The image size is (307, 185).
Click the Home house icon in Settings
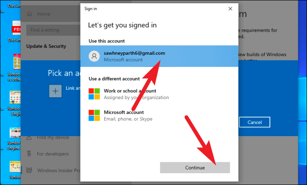coord(30,13)
